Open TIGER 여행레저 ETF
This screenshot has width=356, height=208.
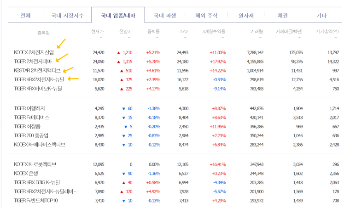pyautogui.click(x=29, y=108)
